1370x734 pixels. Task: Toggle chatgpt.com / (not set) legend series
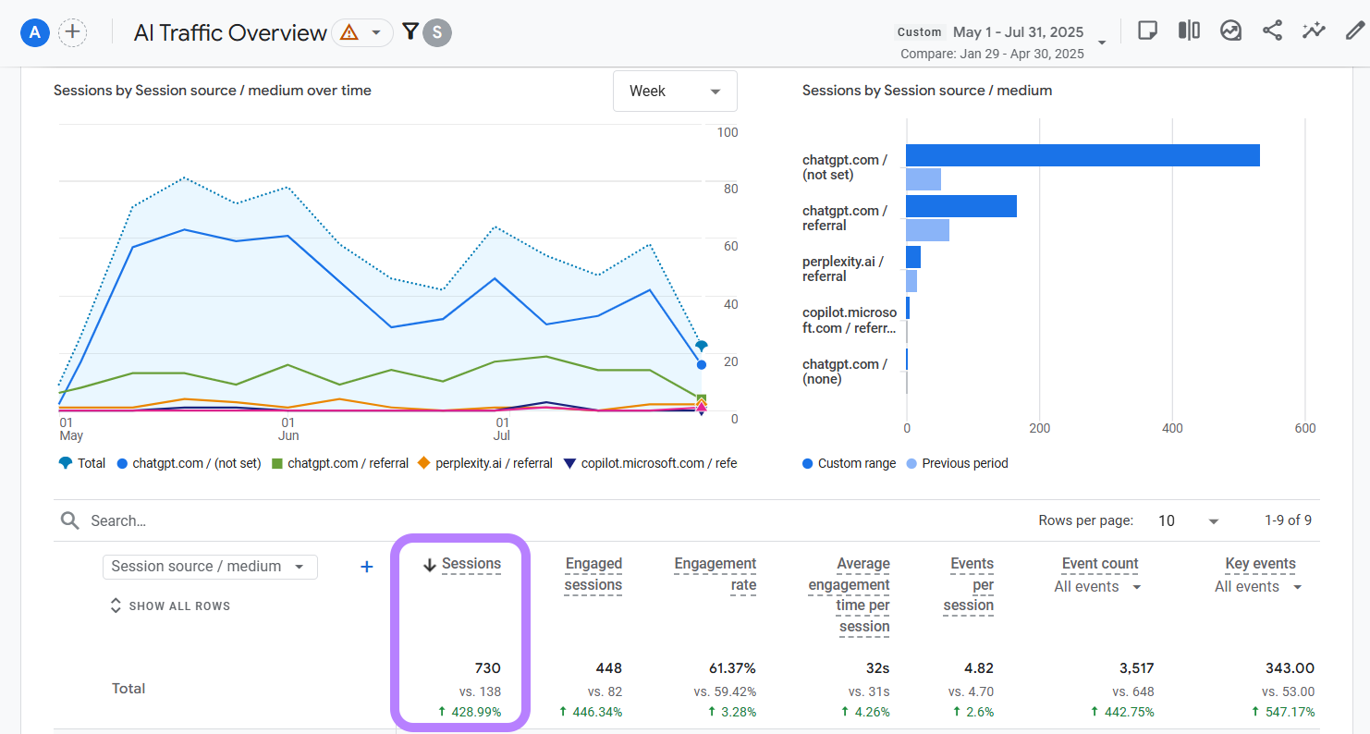click(x=189, y=463)
